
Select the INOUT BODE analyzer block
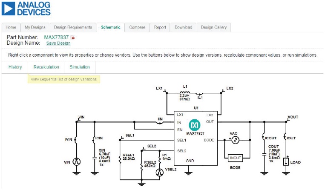[x=236, y=158]
